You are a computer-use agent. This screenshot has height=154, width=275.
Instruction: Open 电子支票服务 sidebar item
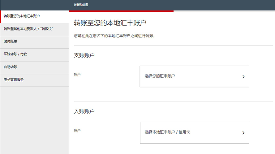(x=35, y=80)
